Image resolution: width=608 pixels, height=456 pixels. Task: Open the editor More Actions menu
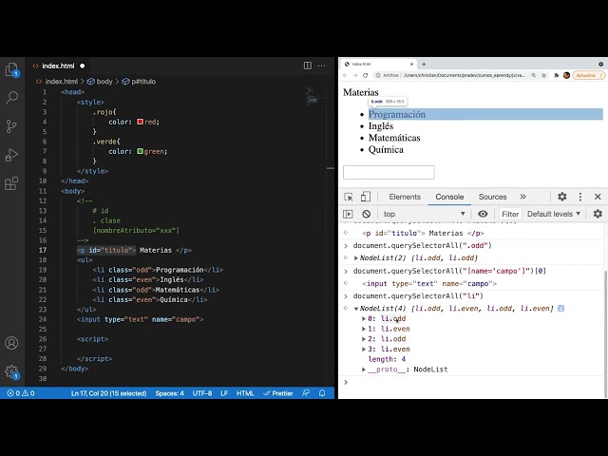click(322, 66)
